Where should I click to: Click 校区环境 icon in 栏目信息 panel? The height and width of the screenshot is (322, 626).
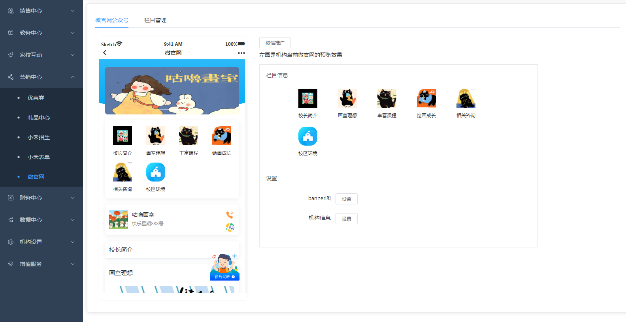pos(308,136)
